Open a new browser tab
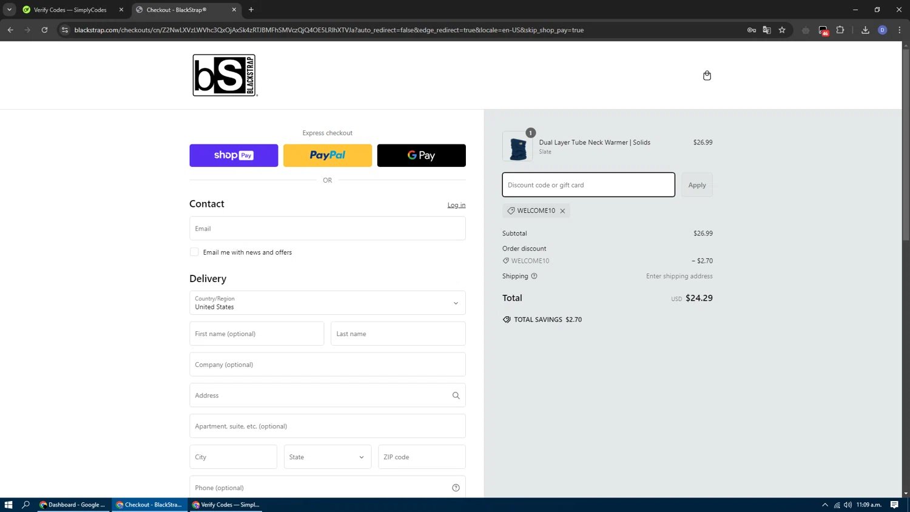The height and width of the screenshot is (512, 910). click(x=251, y=10)
